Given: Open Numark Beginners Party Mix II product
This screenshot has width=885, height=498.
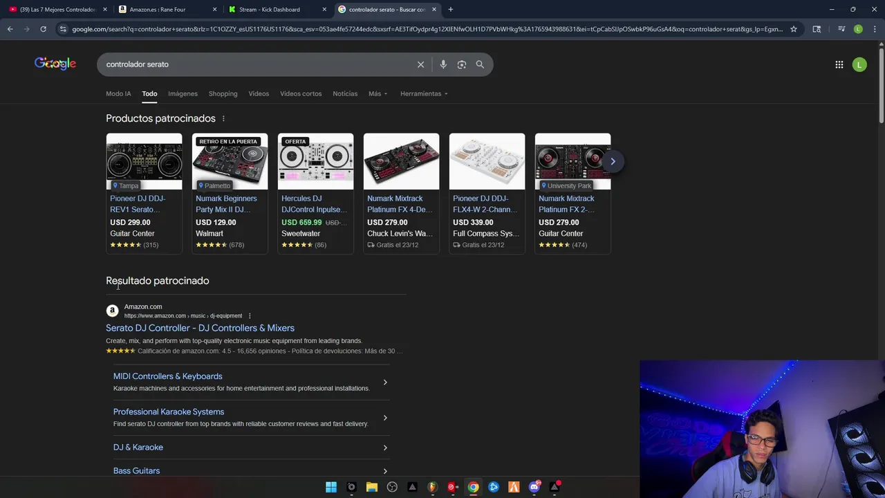Looking at the screenshot, I should (230, 194).
